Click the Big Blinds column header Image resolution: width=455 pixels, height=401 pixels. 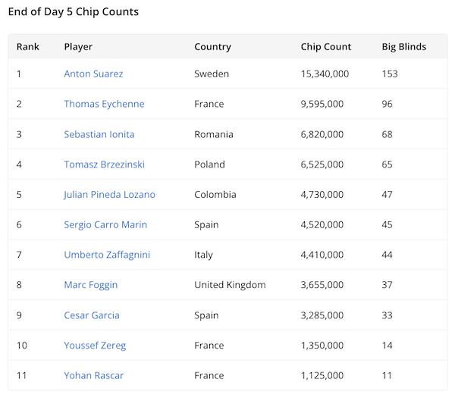(404, 47)
